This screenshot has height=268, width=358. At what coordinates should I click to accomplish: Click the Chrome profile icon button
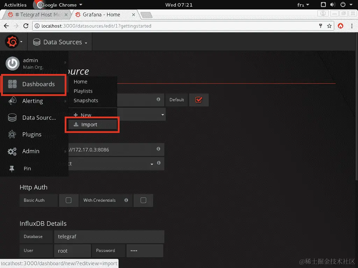tap(323, 13)
